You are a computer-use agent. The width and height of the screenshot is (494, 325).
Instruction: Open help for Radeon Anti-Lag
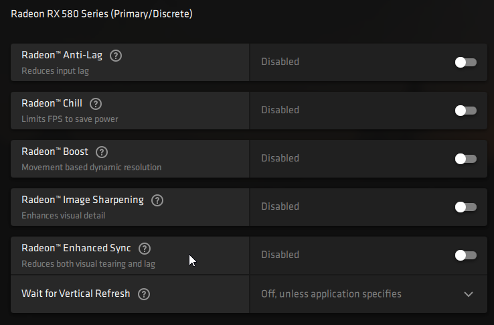tap(115, 56)
